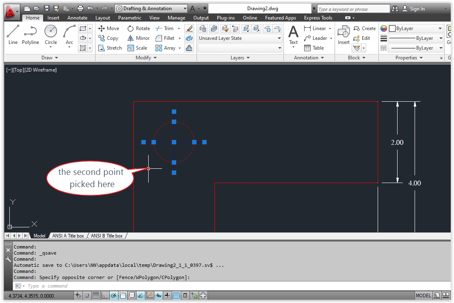
Task: Click the MODEL button in the status bar
Action: [423, 296]
